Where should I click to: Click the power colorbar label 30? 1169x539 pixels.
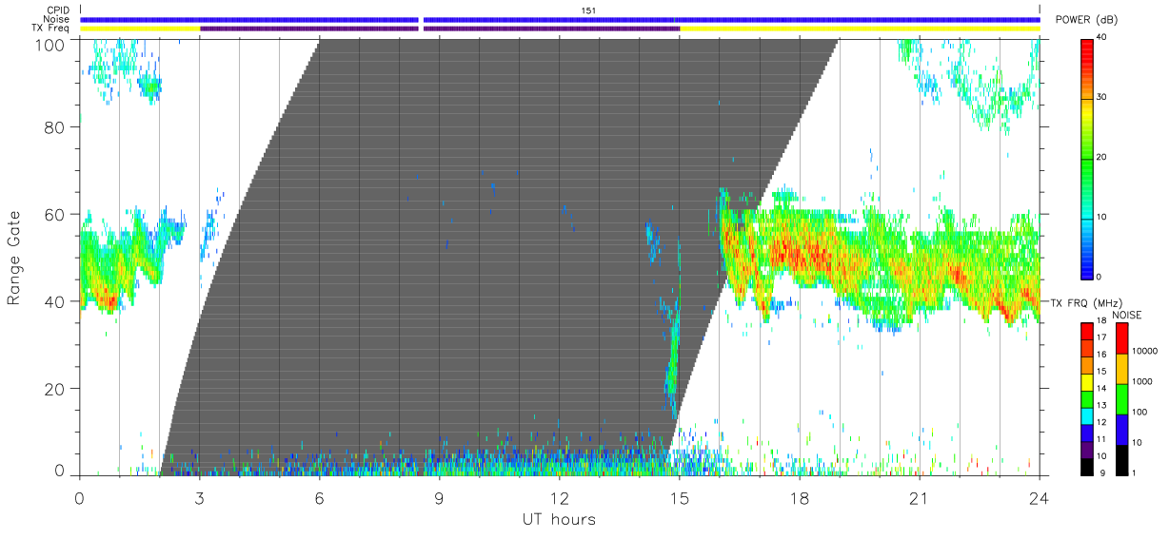[x=1101, y=98]
